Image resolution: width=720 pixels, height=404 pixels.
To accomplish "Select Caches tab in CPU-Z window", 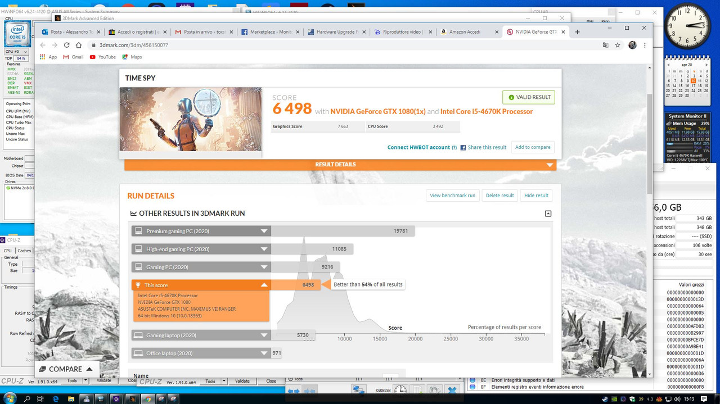I will (24, 251).
